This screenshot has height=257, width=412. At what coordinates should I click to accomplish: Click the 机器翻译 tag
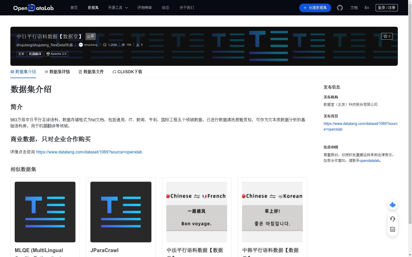tap(35, 54)
